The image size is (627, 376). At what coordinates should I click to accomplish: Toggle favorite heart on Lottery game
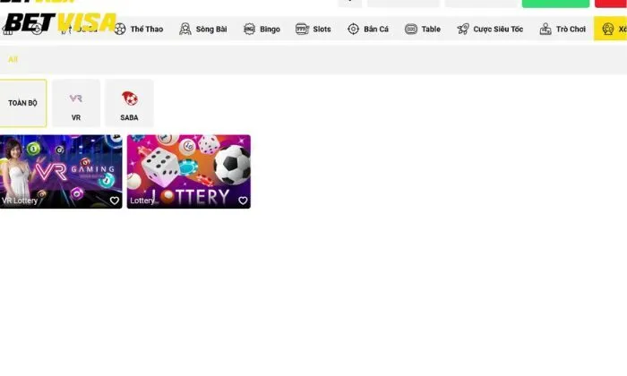(243, 201)
